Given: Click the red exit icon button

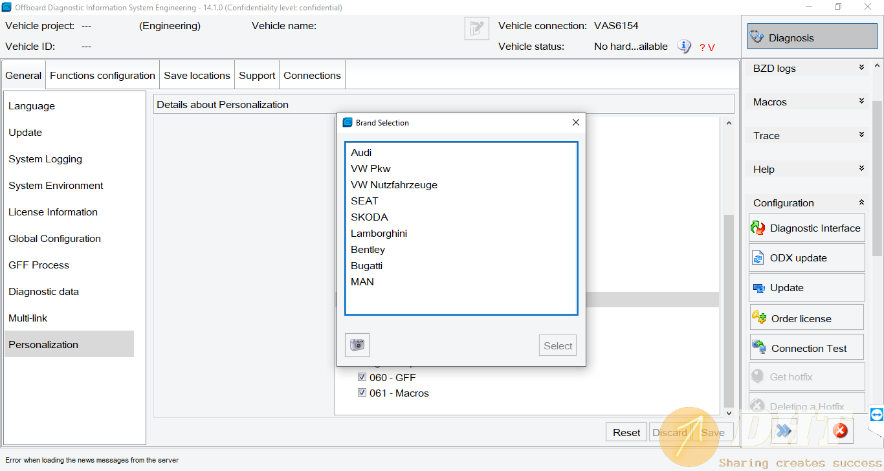Looking at the screenshot, I should [x=840, y=430].
